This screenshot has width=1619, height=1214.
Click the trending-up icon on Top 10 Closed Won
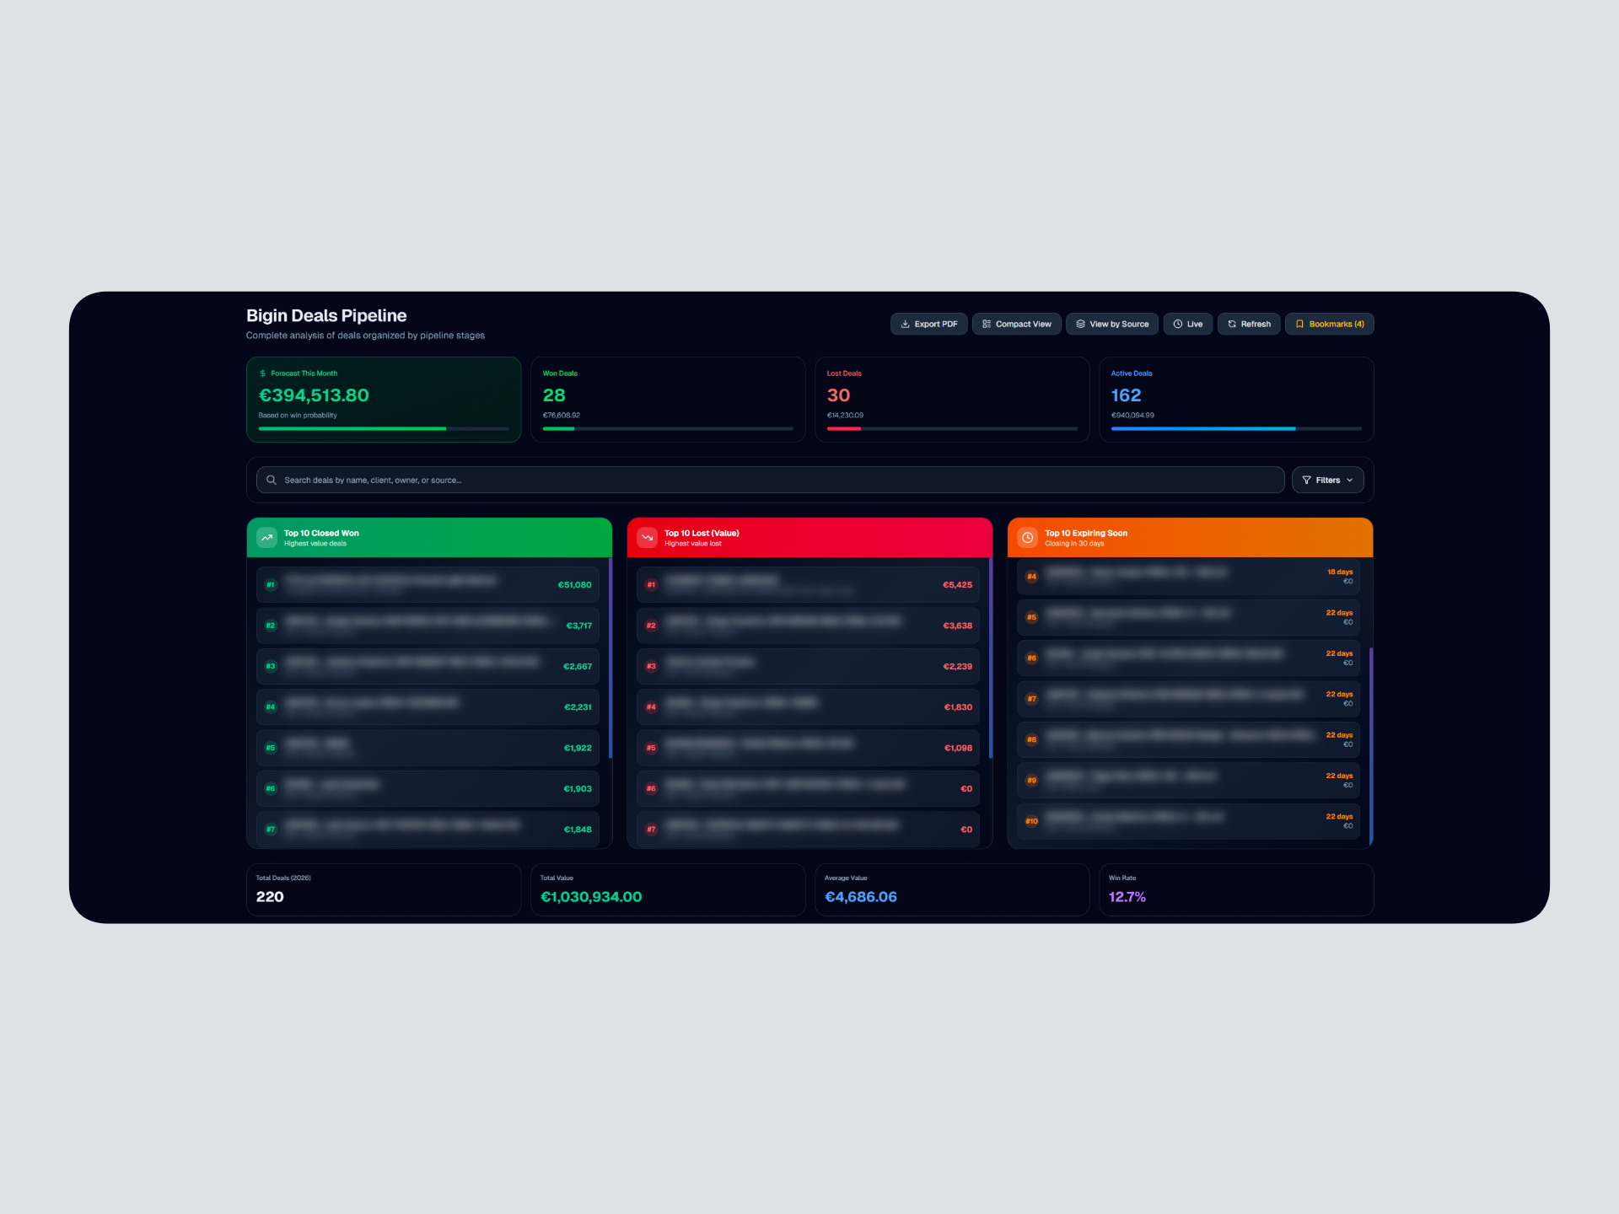coord(266,537)
